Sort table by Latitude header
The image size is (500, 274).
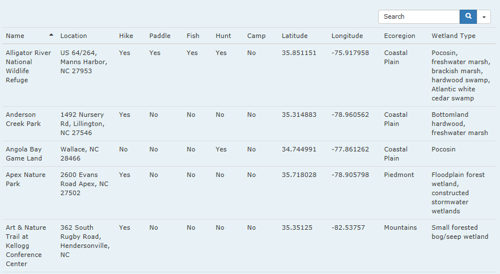click(295, 36)
